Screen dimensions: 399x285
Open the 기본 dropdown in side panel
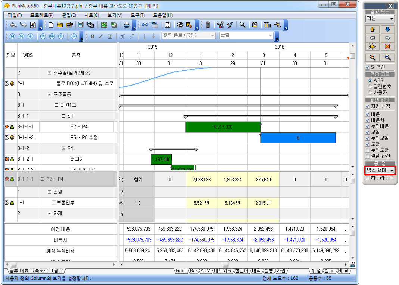(x=392, y=19)
